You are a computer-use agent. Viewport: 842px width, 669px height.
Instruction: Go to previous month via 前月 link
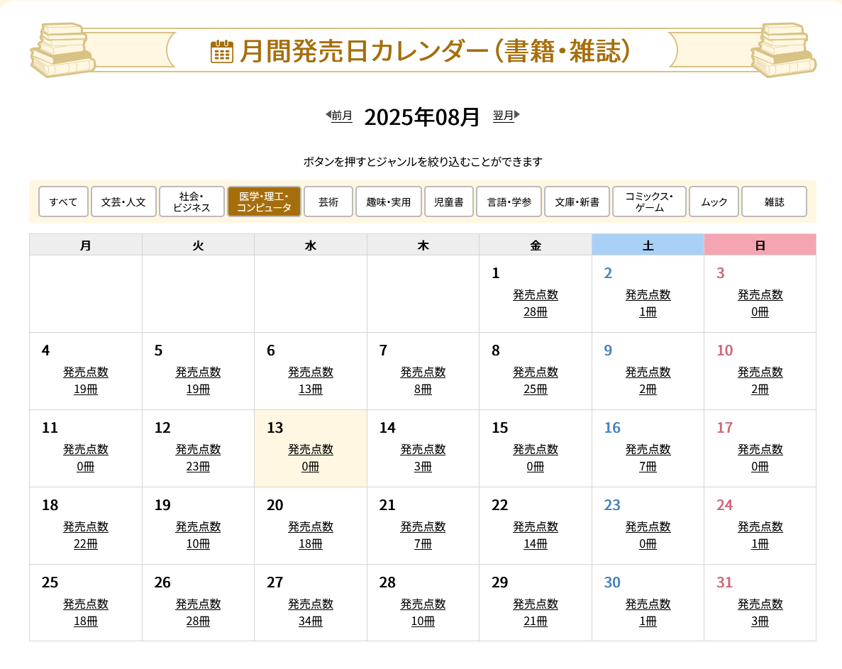click(x=341, y=116)
